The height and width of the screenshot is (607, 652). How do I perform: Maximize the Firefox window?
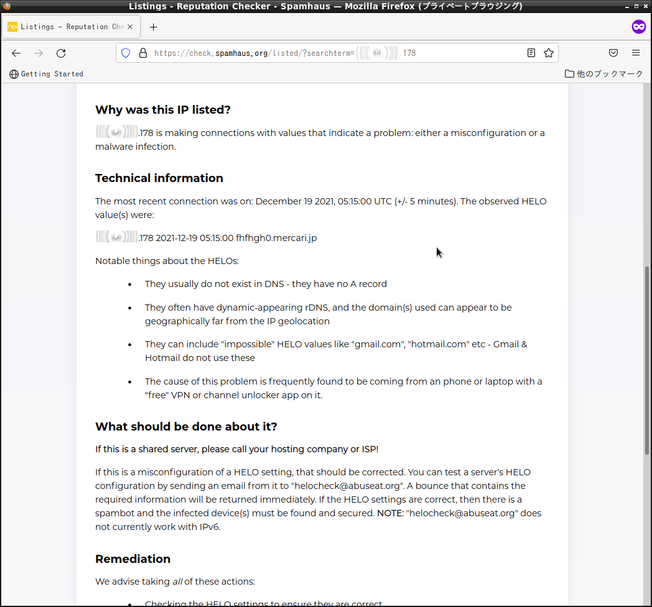point(636,6)
